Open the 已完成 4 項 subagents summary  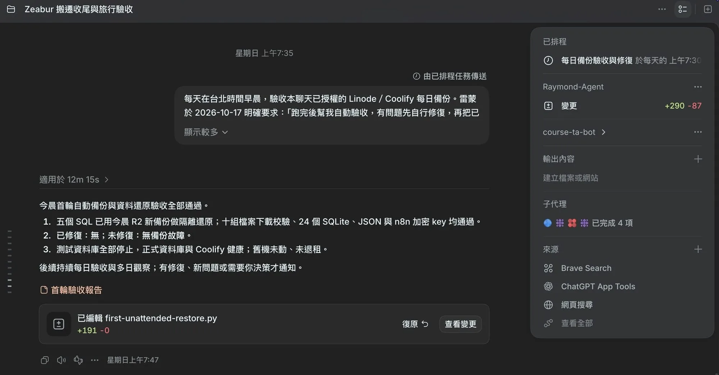612,223
